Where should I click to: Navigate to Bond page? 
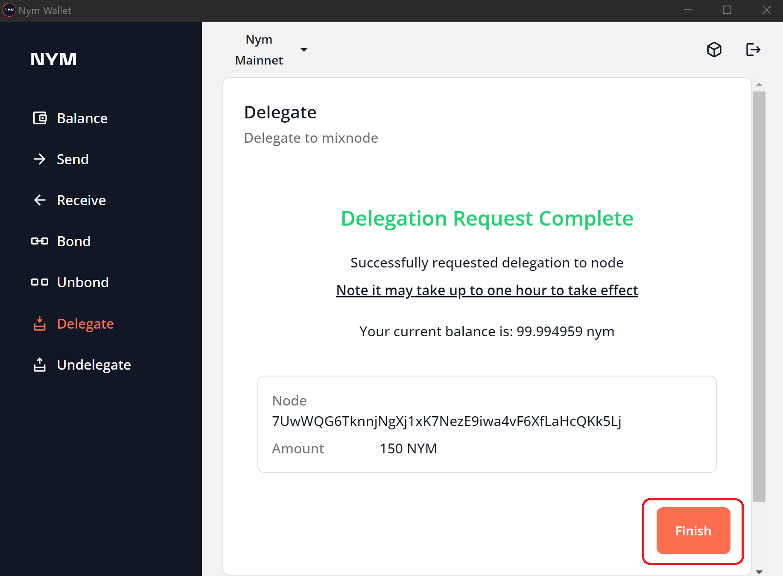pos(74,241)
